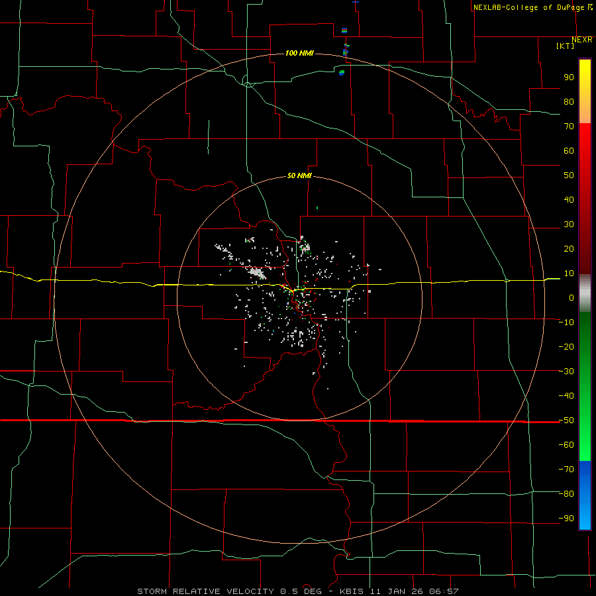
Task: Click the KT units label above scale
Action: tap(566, 46)
